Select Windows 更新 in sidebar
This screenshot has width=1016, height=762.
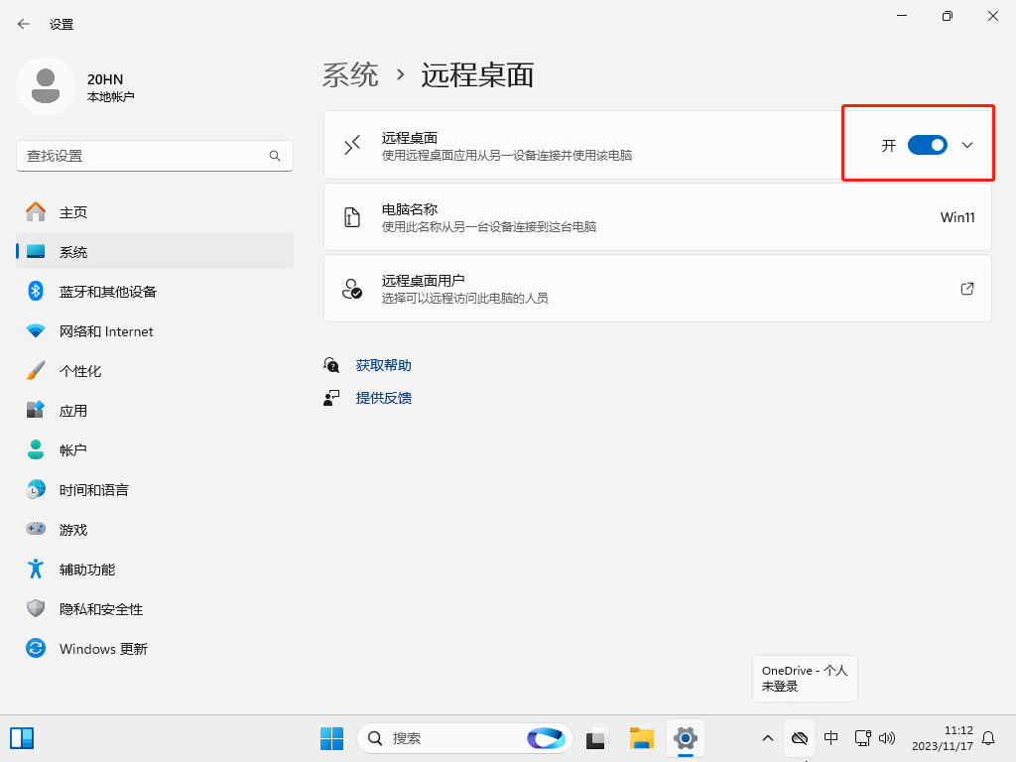pos(103,649)
